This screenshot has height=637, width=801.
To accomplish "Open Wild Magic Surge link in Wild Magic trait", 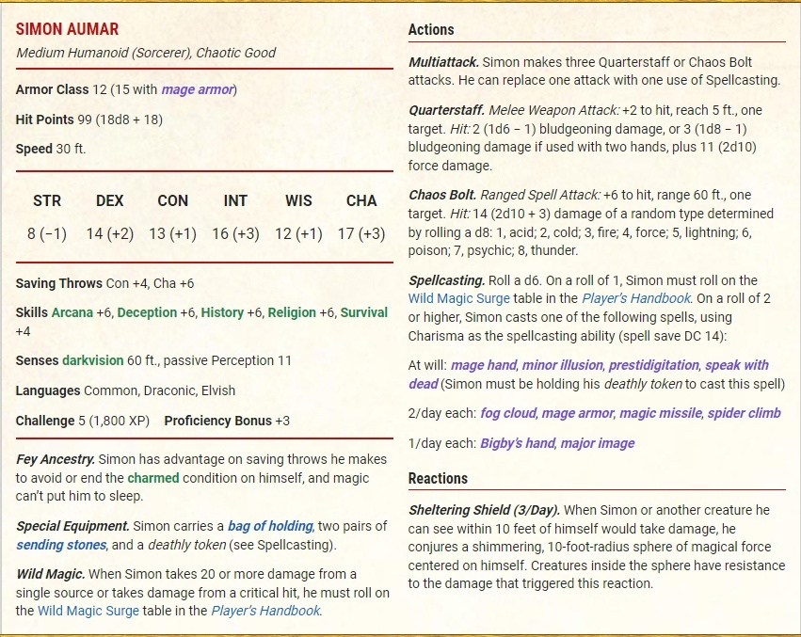I will tap(88, 611).
